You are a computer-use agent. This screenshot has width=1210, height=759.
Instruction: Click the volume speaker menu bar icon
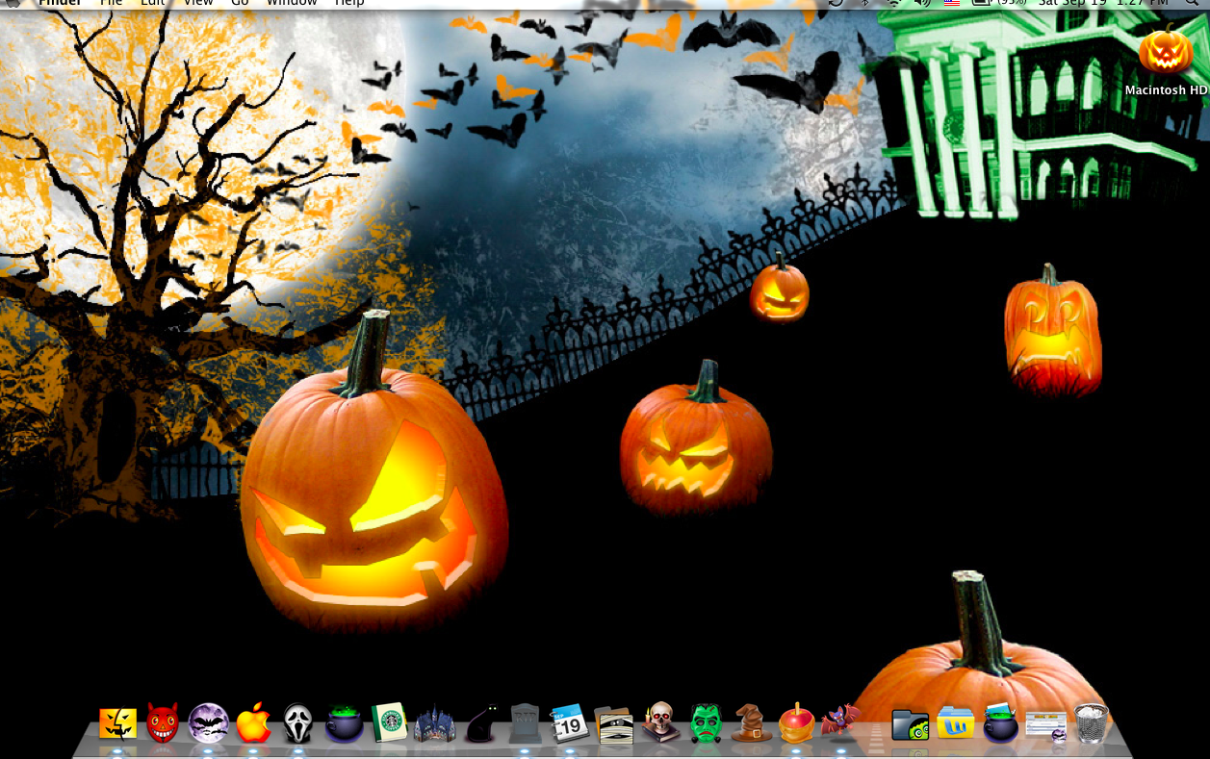coord(922,3)
